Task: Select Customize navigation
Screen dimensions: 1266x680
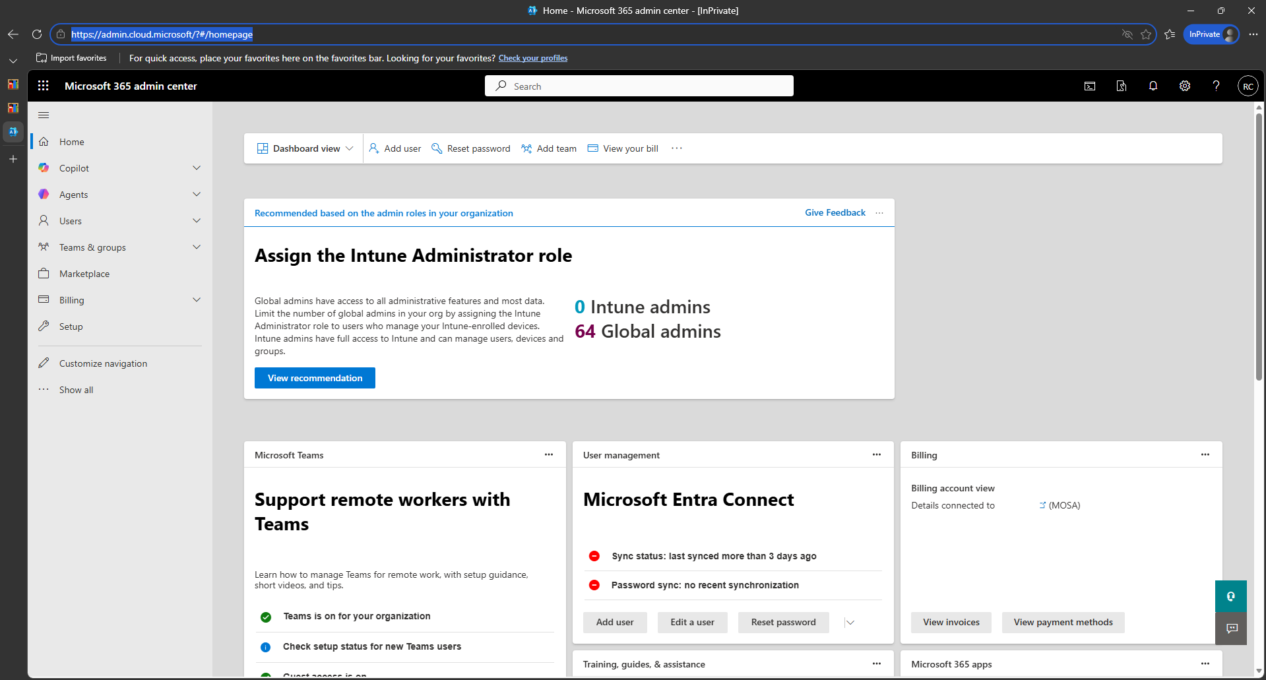Action: 121,363
